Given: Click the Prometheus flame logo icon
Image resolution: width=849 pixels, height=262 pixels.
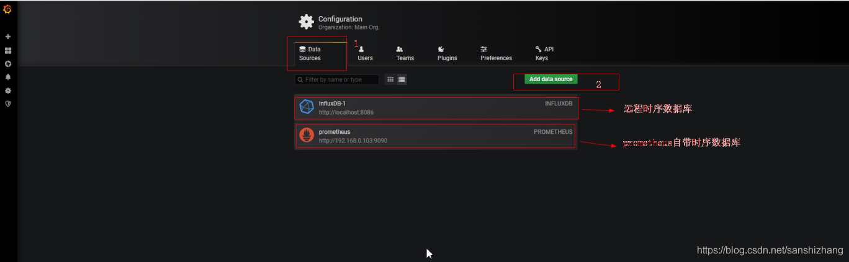Looking at the screenshot, I should [307, 136].
